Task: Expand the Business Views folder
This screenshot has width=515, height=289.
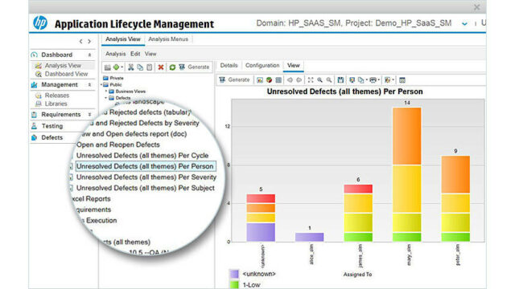Action: [106, 91]
